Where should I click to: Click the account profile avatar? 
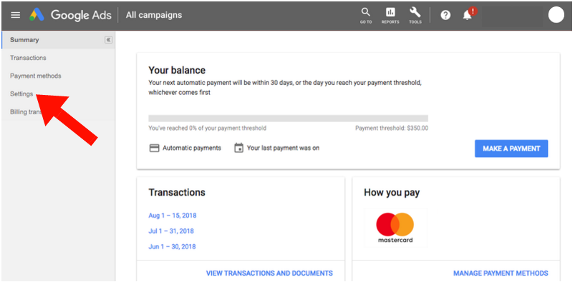tap(556, 15)
